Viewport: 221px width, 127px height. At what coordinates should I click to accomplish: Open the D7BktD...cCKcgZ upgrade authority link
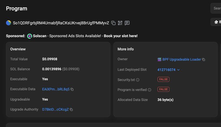pos(55,110)
